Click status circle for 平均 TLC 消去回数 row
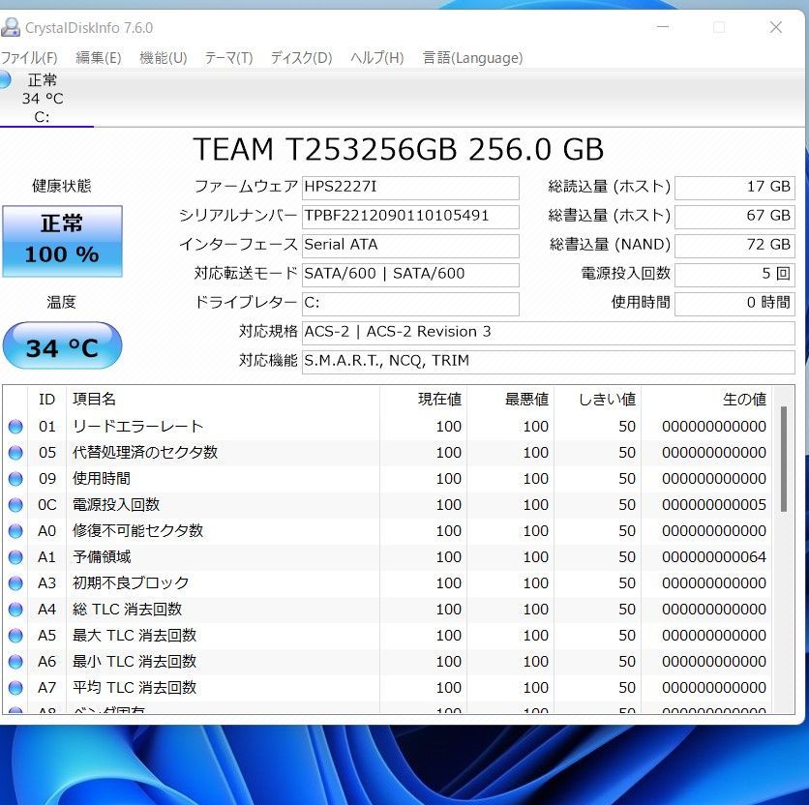This screenshot has height=805, width=809. click(x=15, y=688)
